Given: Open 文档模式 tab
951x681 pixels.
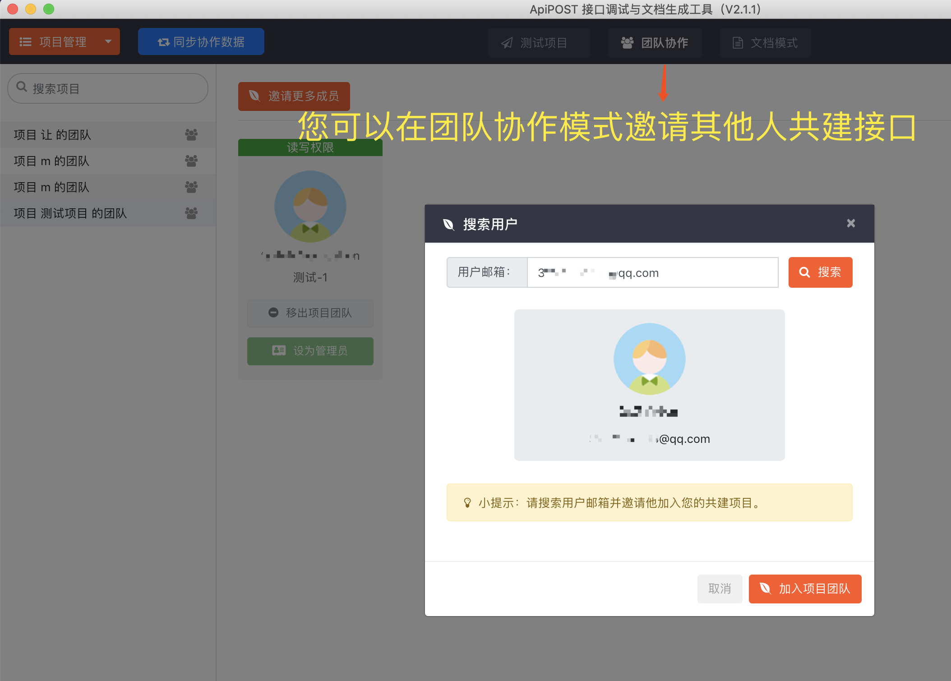Looking at the screenshot, I should (x=765, y=43).
